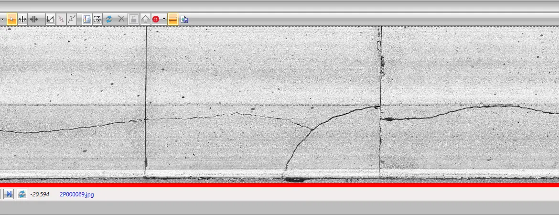Viewport: 559px width, 215px height.
Task: Click the diagonal expand view icon
Action: pos(51,19)
